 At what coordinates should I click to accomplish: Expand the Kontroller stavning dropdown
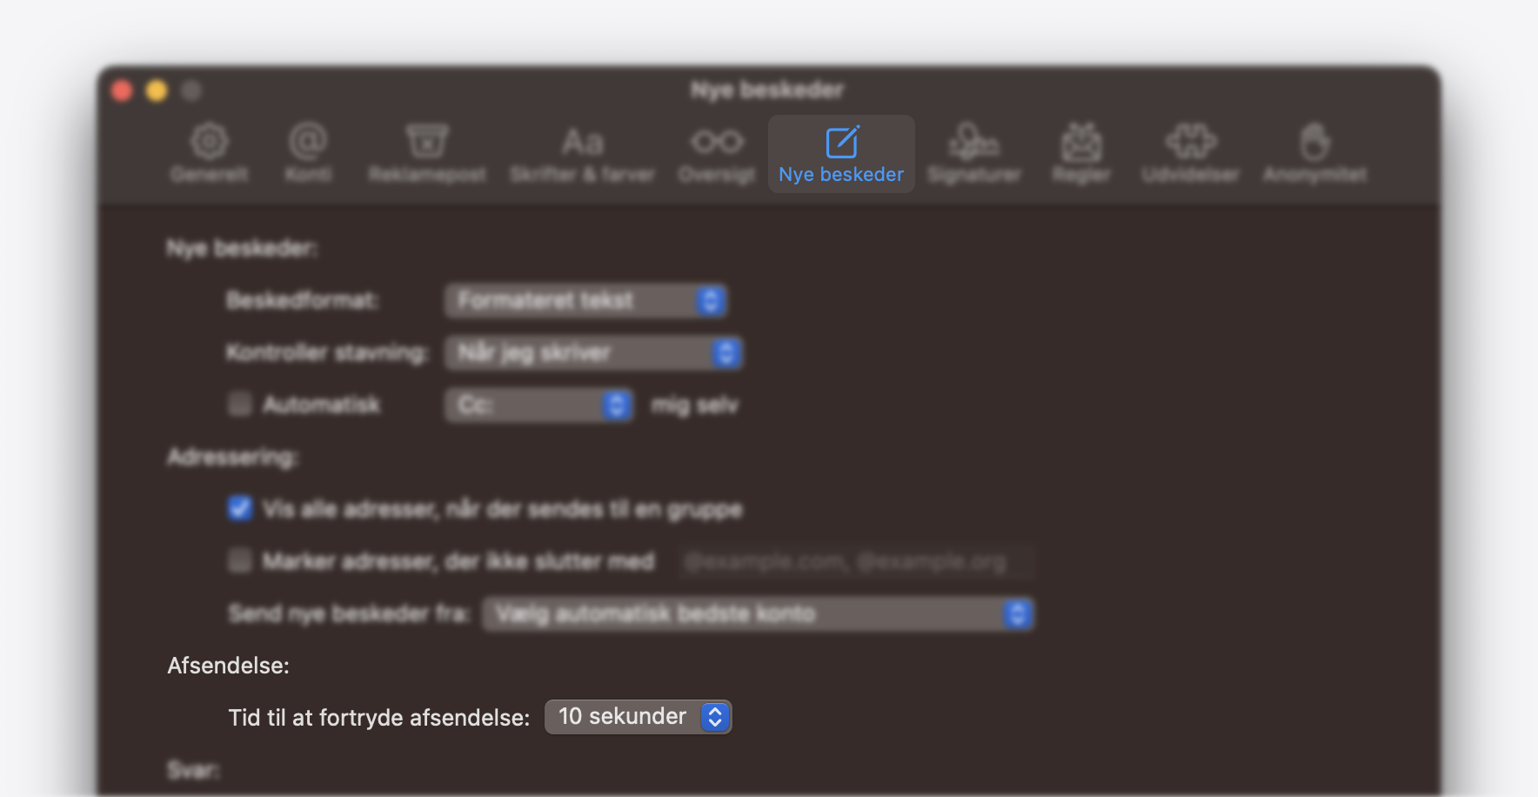tap(593, 353)
